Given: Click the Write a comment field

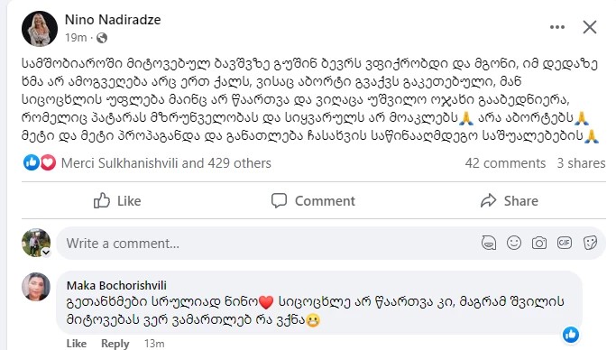Looking at the screenshot, I should 267,244.
